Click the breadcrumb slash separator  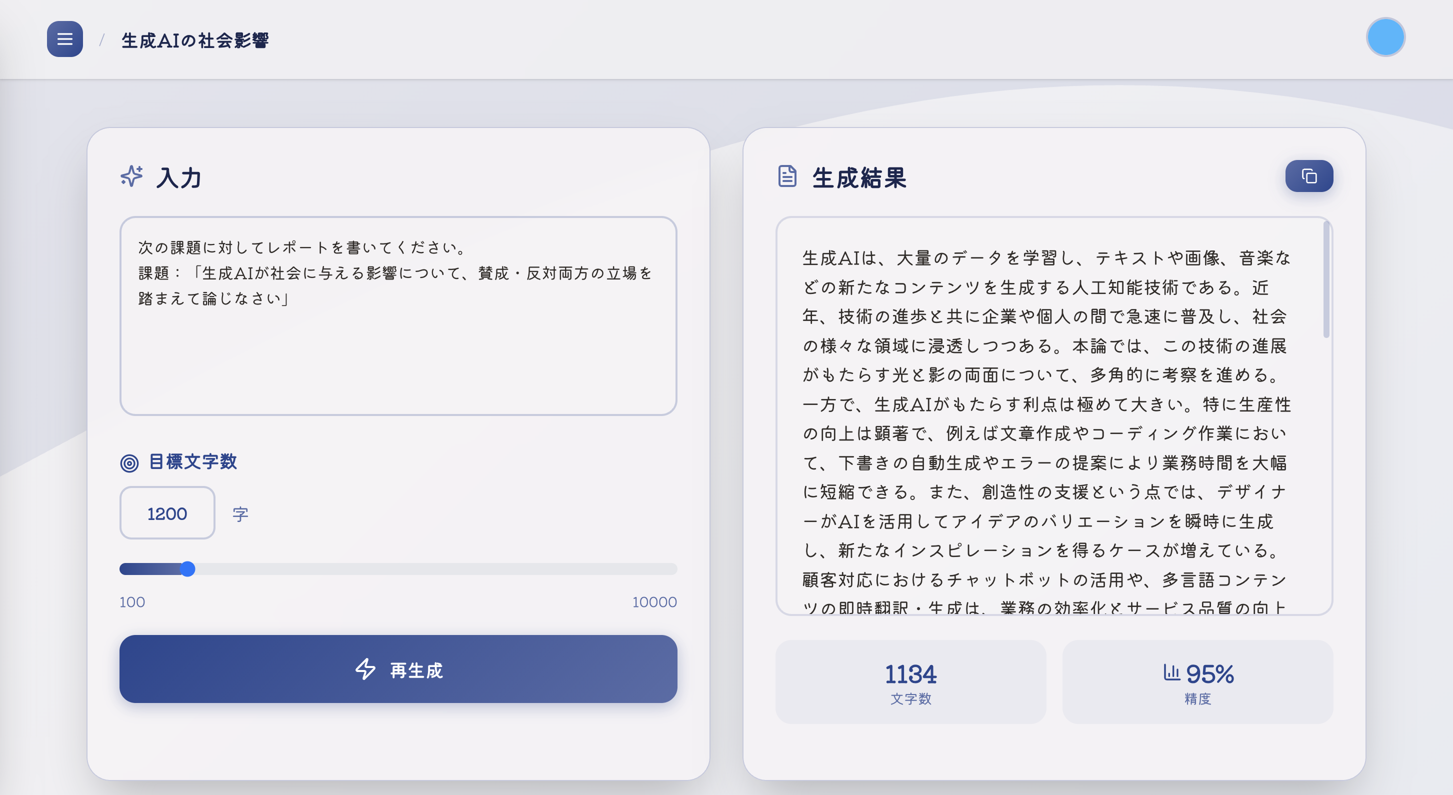pos(102,39)
